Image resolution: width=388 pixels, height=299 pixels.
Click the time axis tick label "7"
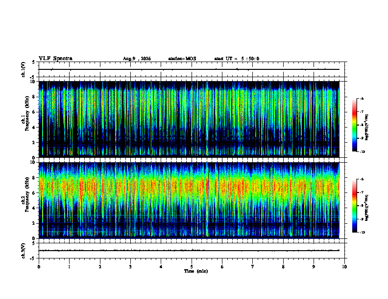pos(253,267)
